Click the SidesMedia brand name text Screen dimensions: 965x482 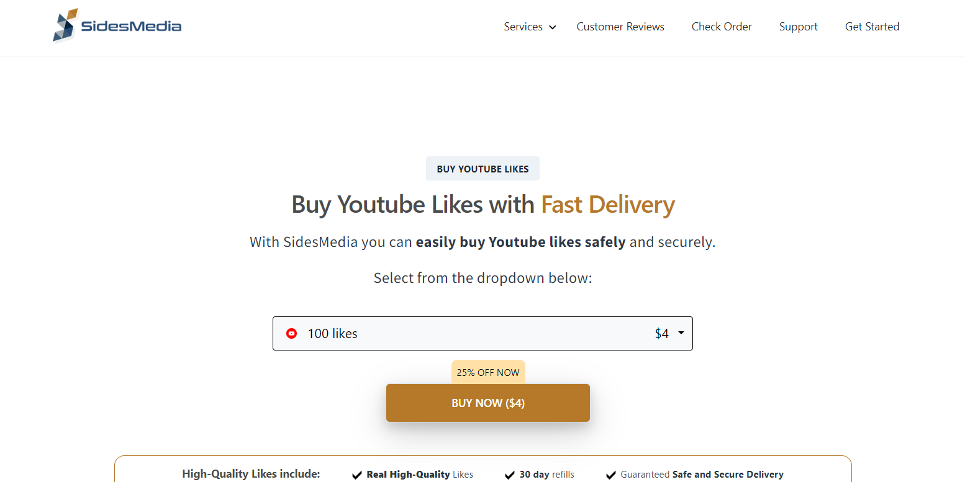click(131, 26)
